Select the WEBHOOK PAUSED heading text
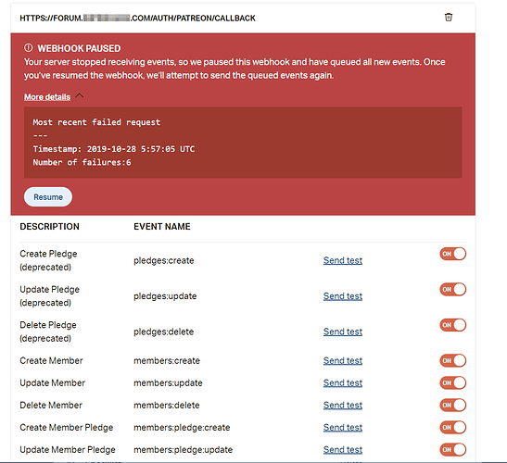Image resolution: width=507 pixels, height=463 pixels. [x=79, y=48]
